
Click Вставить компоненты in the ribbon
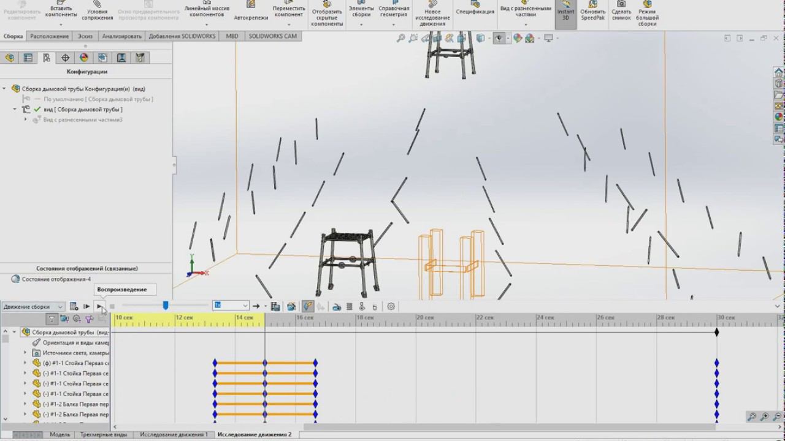point(61,11)
